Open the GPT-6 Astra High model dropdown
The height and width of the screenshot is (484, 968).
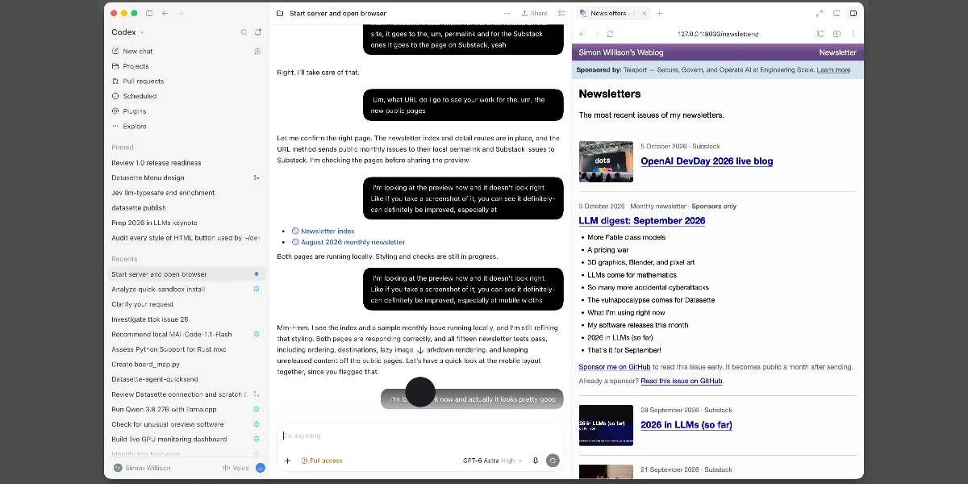pos(492,461)
